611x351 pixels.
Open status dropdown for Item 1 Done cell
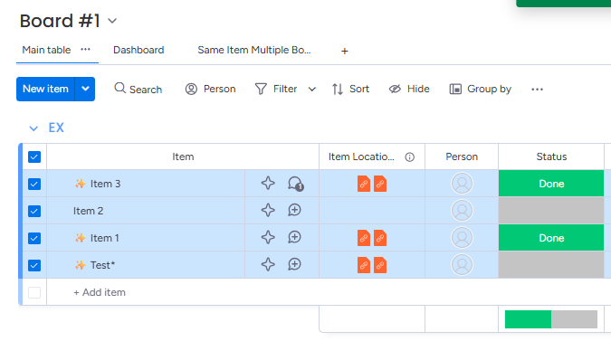551,238
